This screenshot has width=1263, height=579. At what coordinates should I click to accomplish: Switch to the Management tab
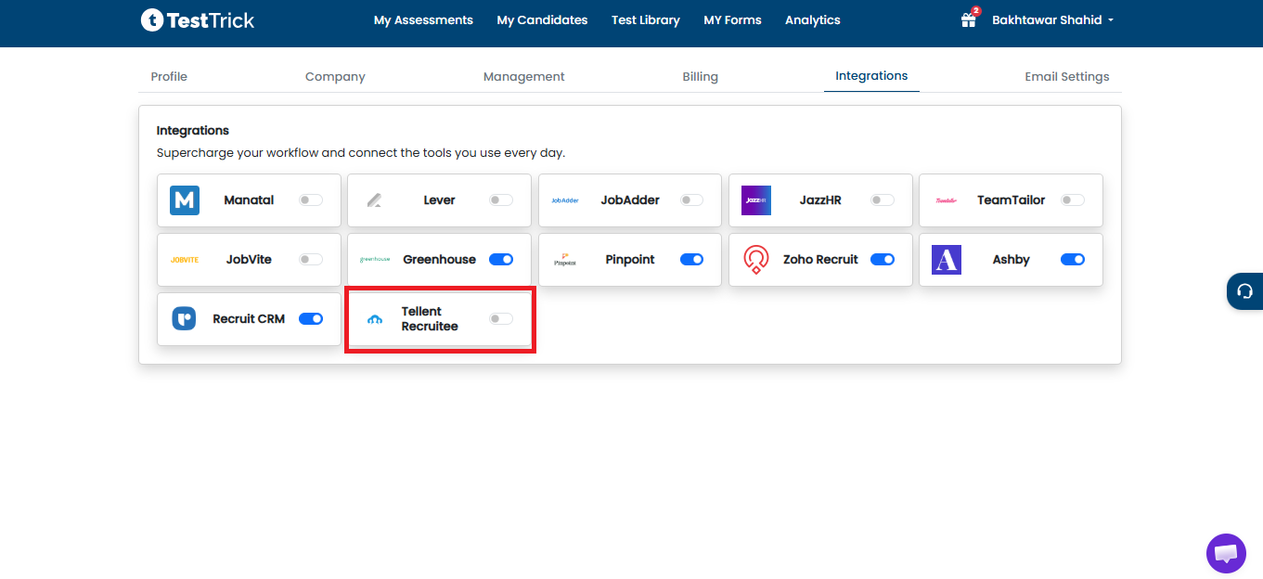coord(524,77)
